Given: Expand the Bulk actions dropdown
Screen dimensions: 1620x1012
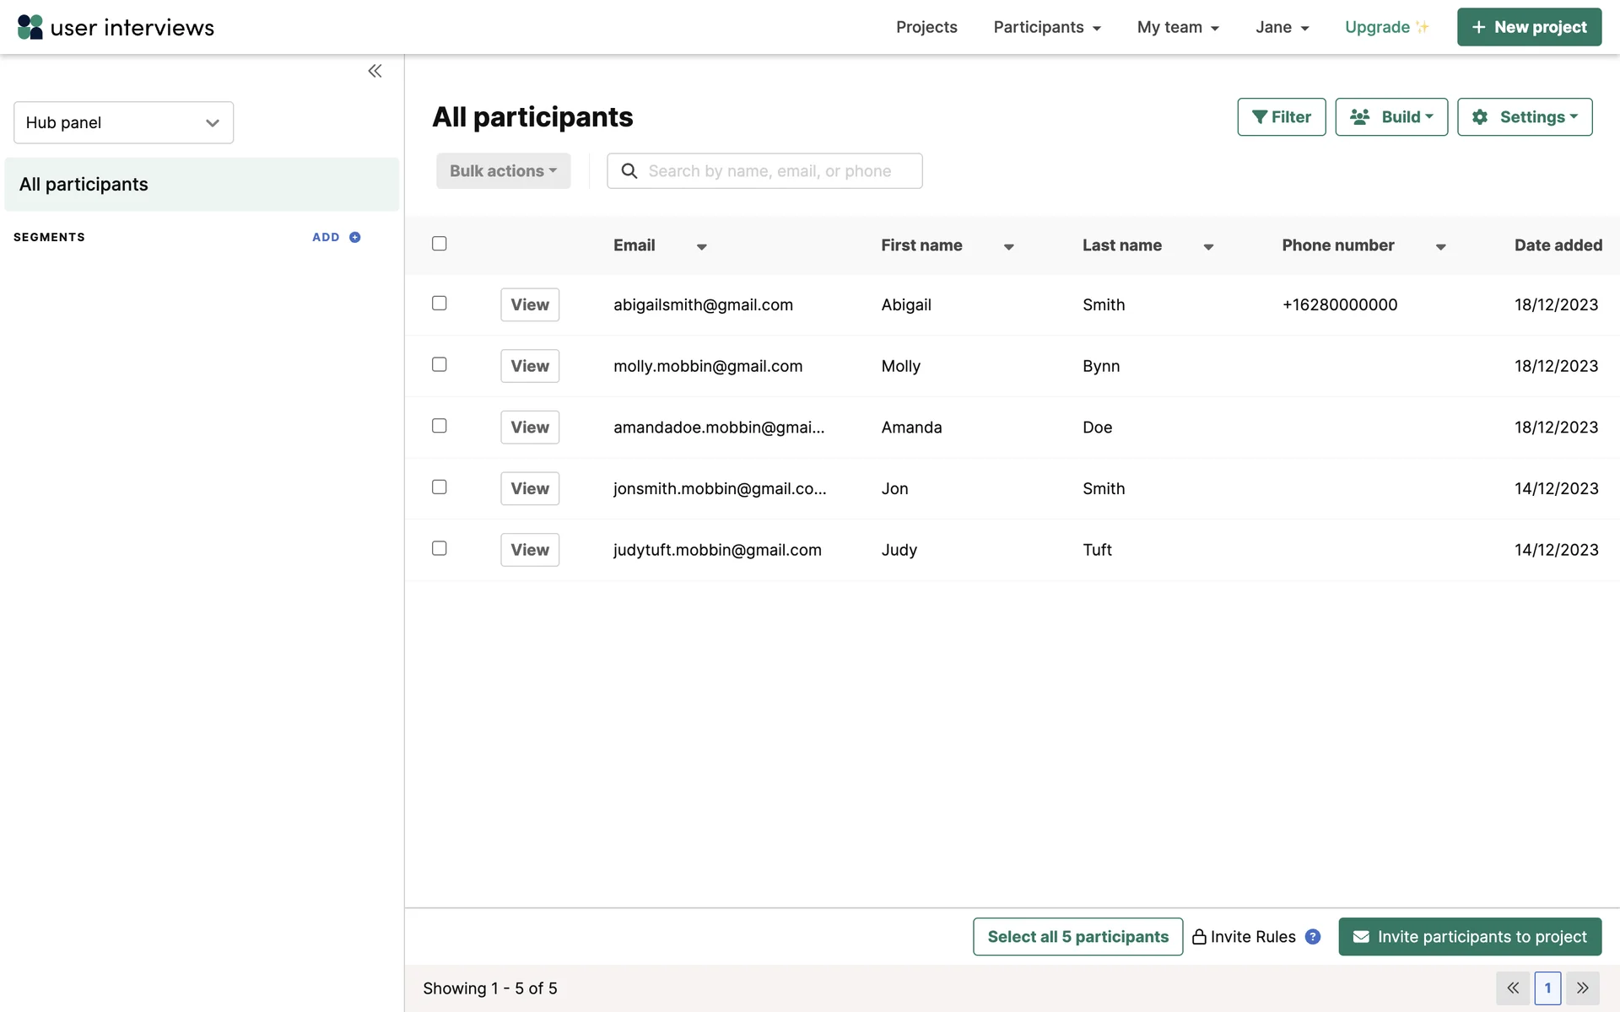Looking at the screenshot, I should click(503, 171).
